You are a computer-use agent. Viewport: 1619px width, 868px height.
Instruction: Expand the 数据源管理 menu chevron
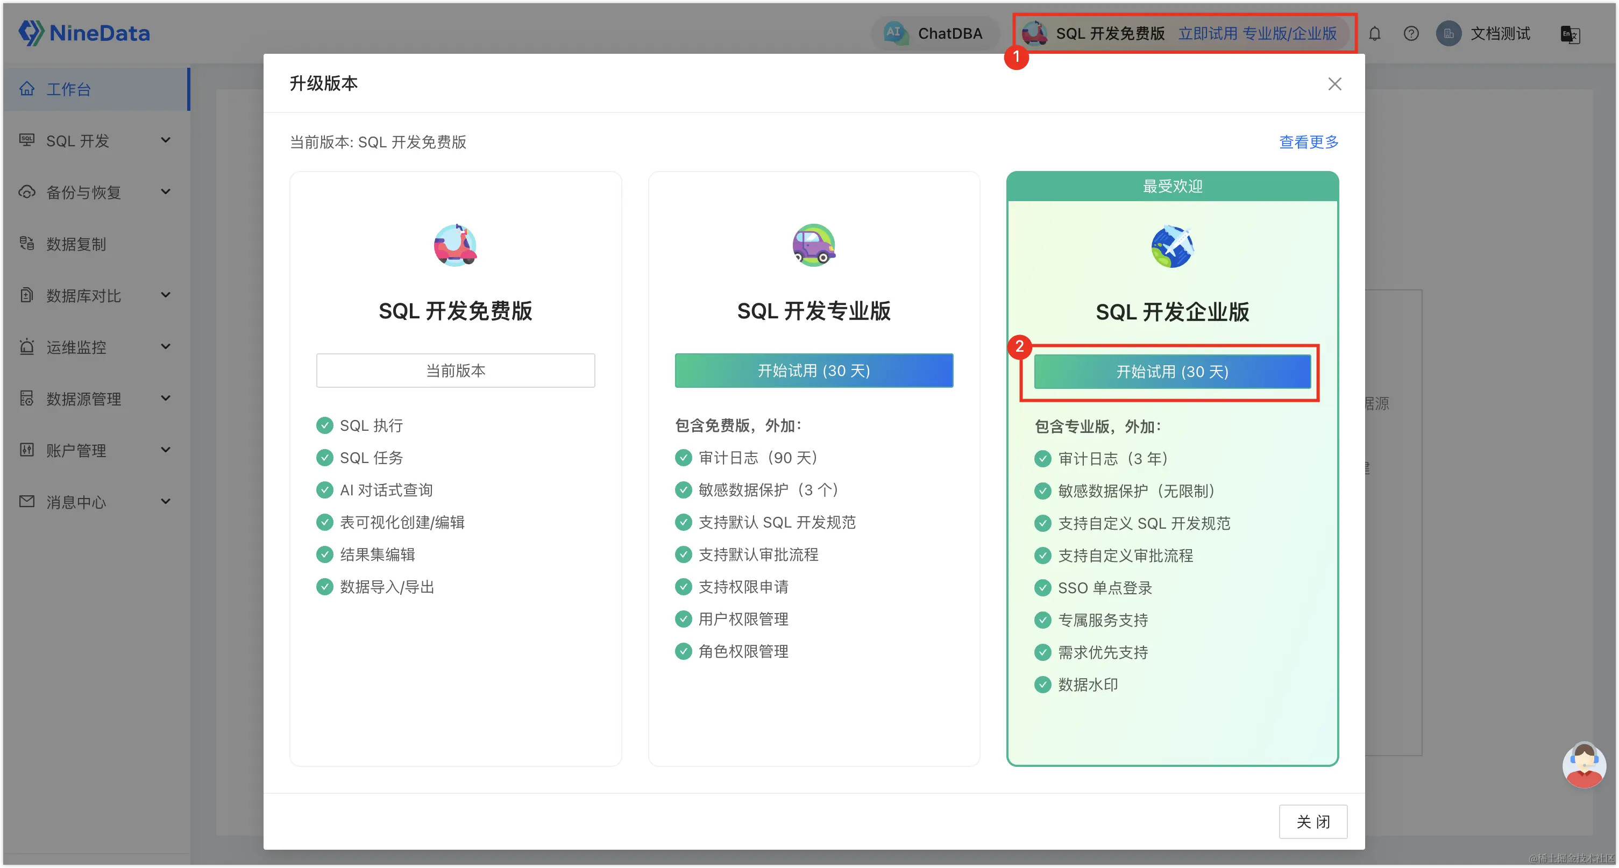coord(165,398)
